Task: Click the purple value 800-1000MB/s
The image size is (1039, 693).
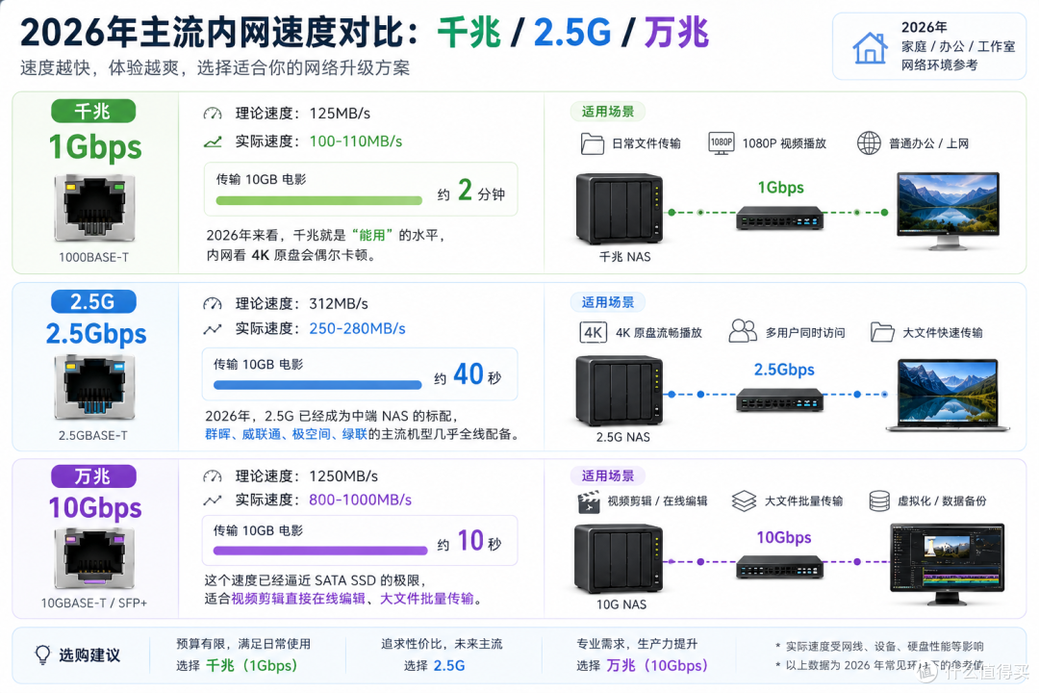Action: click(361, 500)
